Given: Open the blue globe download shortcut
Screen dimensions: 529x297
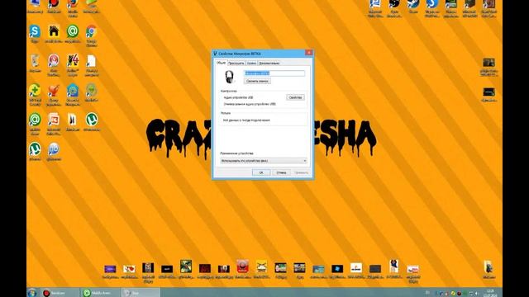Looking at the screenshot, I should 54,148.
